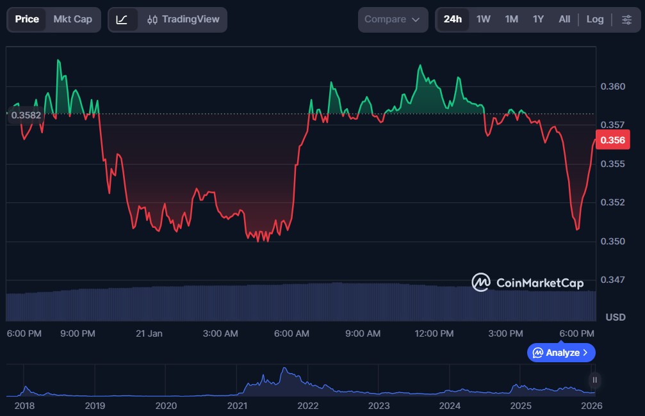Click the Compare dropdown chevron arrow
The width and height of the screenshot is (645, 416).
click(416, 20)
